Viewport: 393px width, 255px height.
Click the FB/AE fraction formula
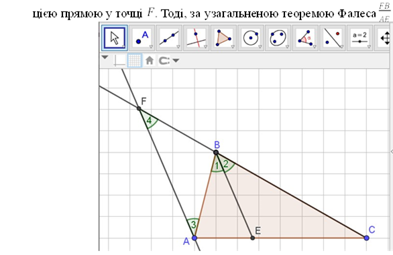click(384, 13)
